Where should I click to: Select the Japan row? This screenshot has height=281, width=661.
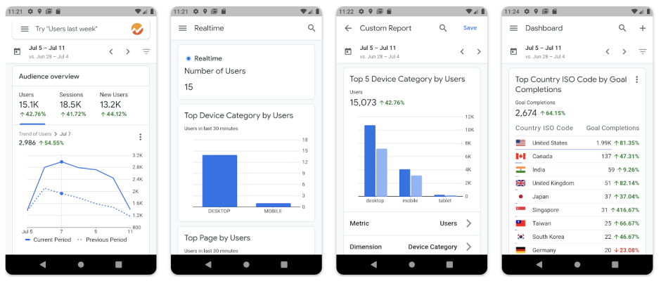(577, 197)
